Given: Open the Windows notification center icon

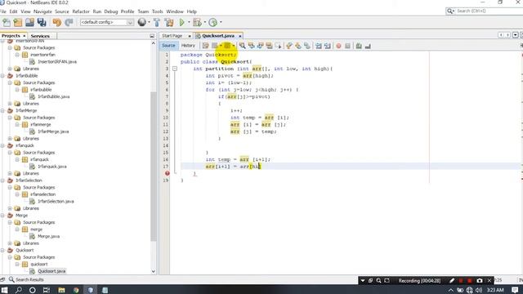Looking at the screenshot, I should (x=515, y=290).
